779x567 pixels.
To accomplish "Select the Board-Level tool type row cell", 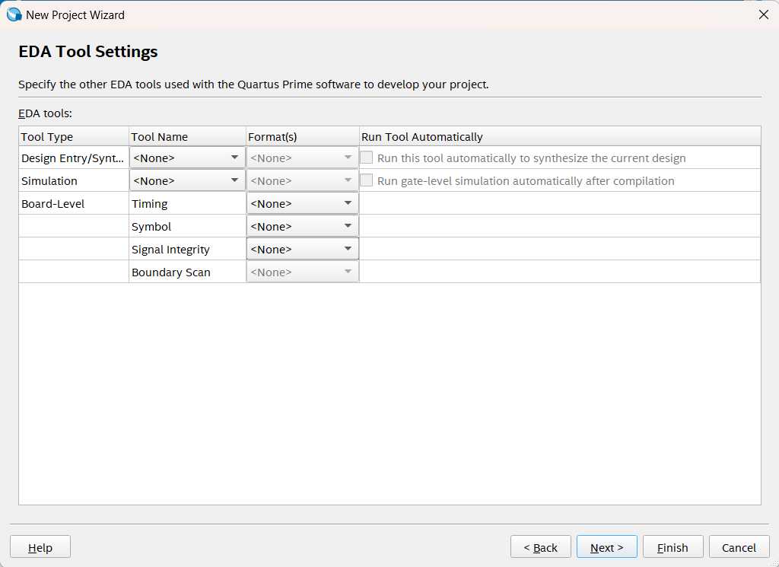I will (x=74, y=204).
